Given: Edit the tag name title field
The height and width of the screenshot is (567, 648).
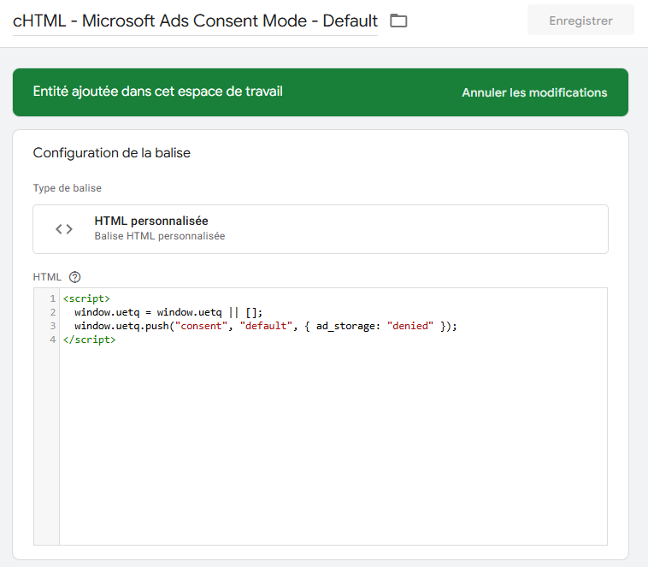Looking at the screenshot, I should click(x=195, y=21).
